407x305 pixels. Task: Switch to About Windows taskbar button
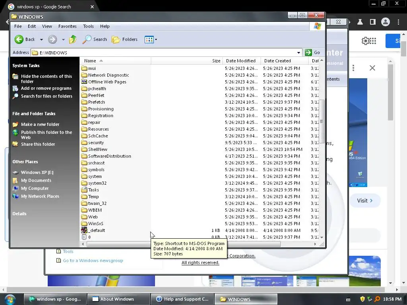click(x=118, y=299)
